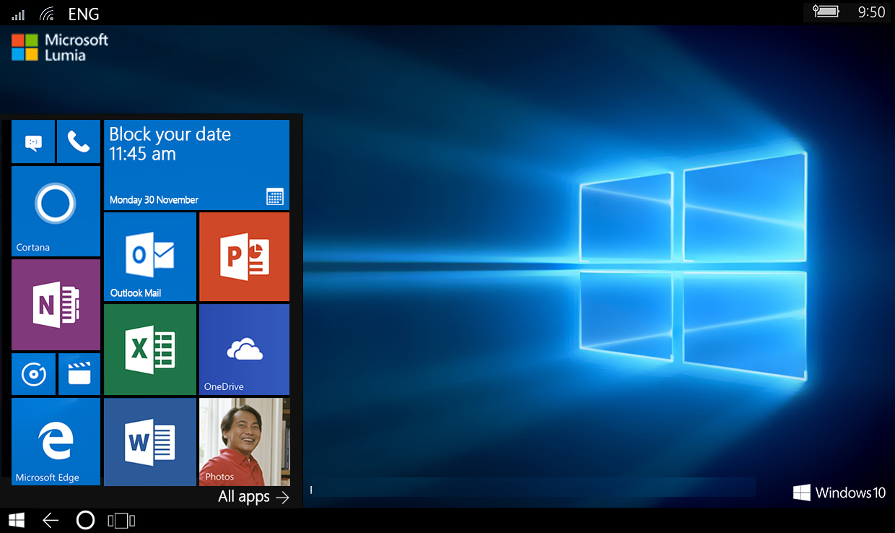
Task: Launch Cortana from its tile
Action: (56, 211)
